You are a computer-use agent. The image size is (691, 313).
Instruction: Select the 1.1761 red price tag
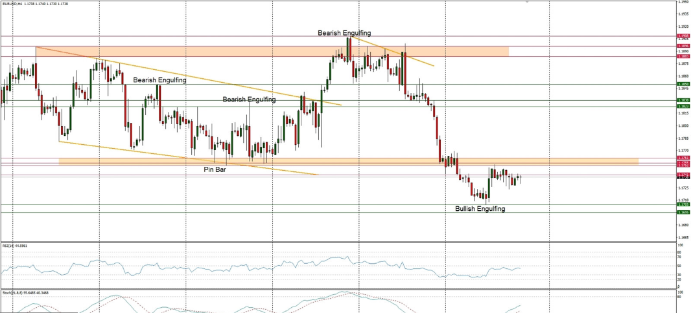683,158
